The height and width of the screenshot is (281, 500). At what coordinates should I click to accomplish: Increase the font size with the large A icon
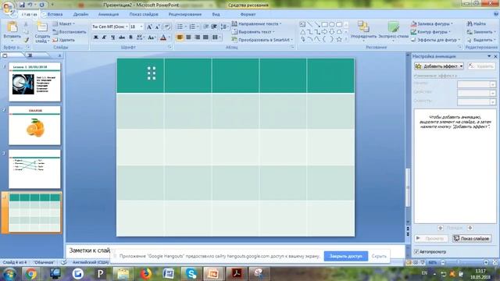click(149, 27)
